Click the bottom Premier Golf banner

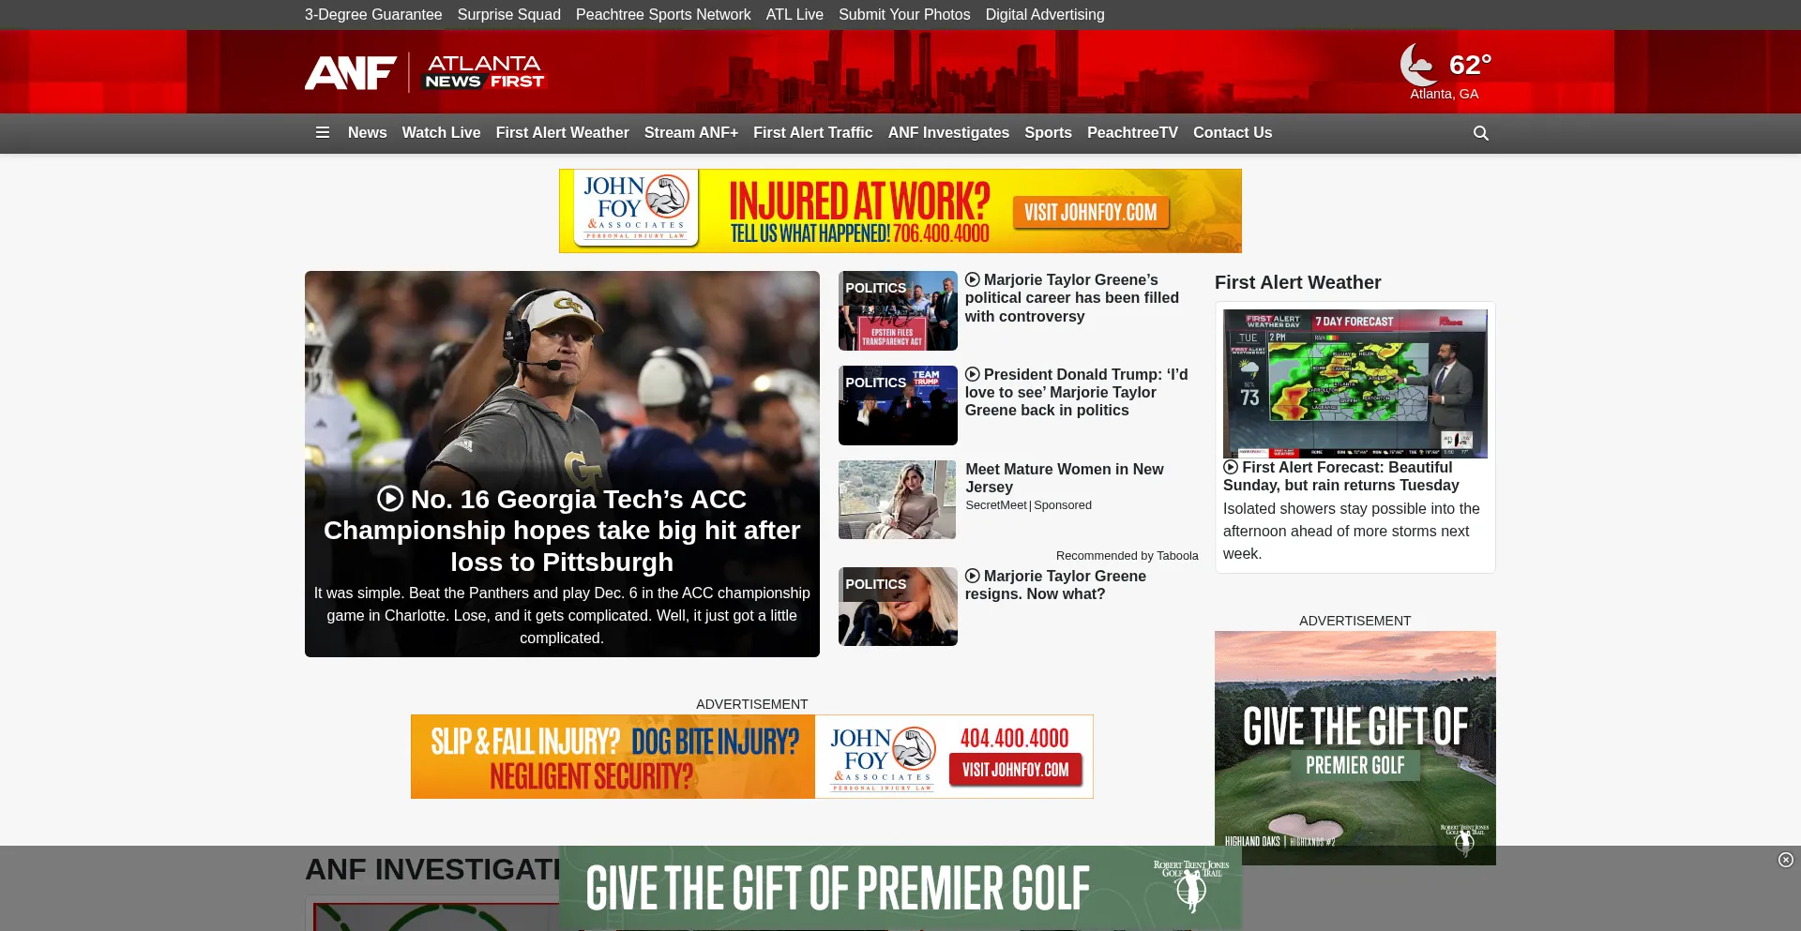click(x=900, y=889)
